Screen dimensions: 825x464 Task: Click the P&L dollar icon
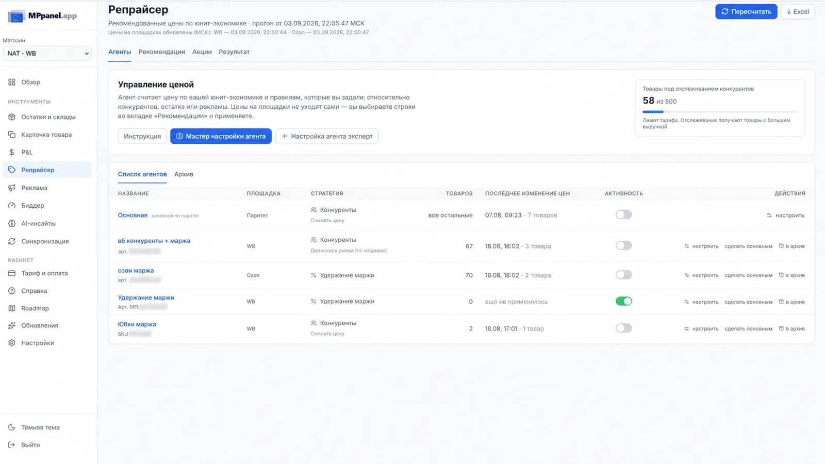point(12,152)
